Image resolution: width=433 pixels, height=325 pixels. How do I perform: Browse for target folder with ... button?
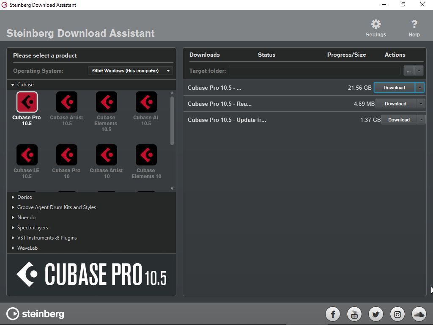tap(409, 71)
